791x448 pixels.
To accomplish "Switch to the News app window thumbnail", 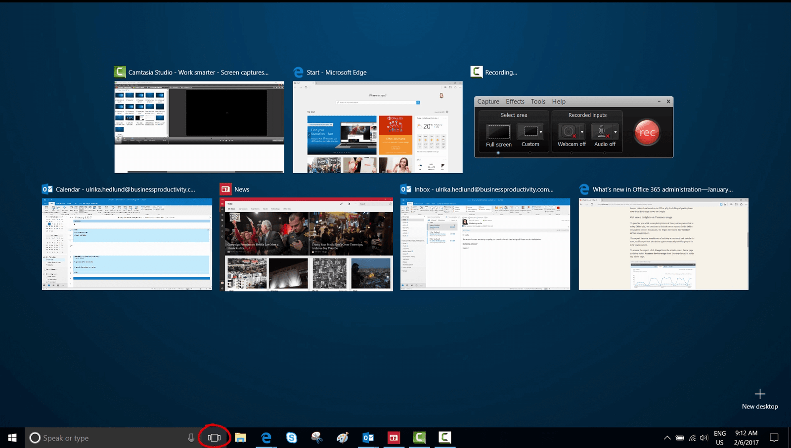I will coord(307,244).
